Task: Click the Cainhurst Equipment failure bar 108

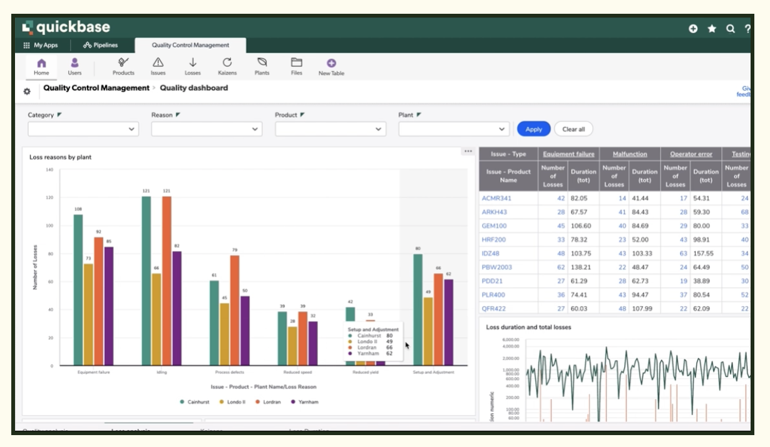Action: coord(78,290)
